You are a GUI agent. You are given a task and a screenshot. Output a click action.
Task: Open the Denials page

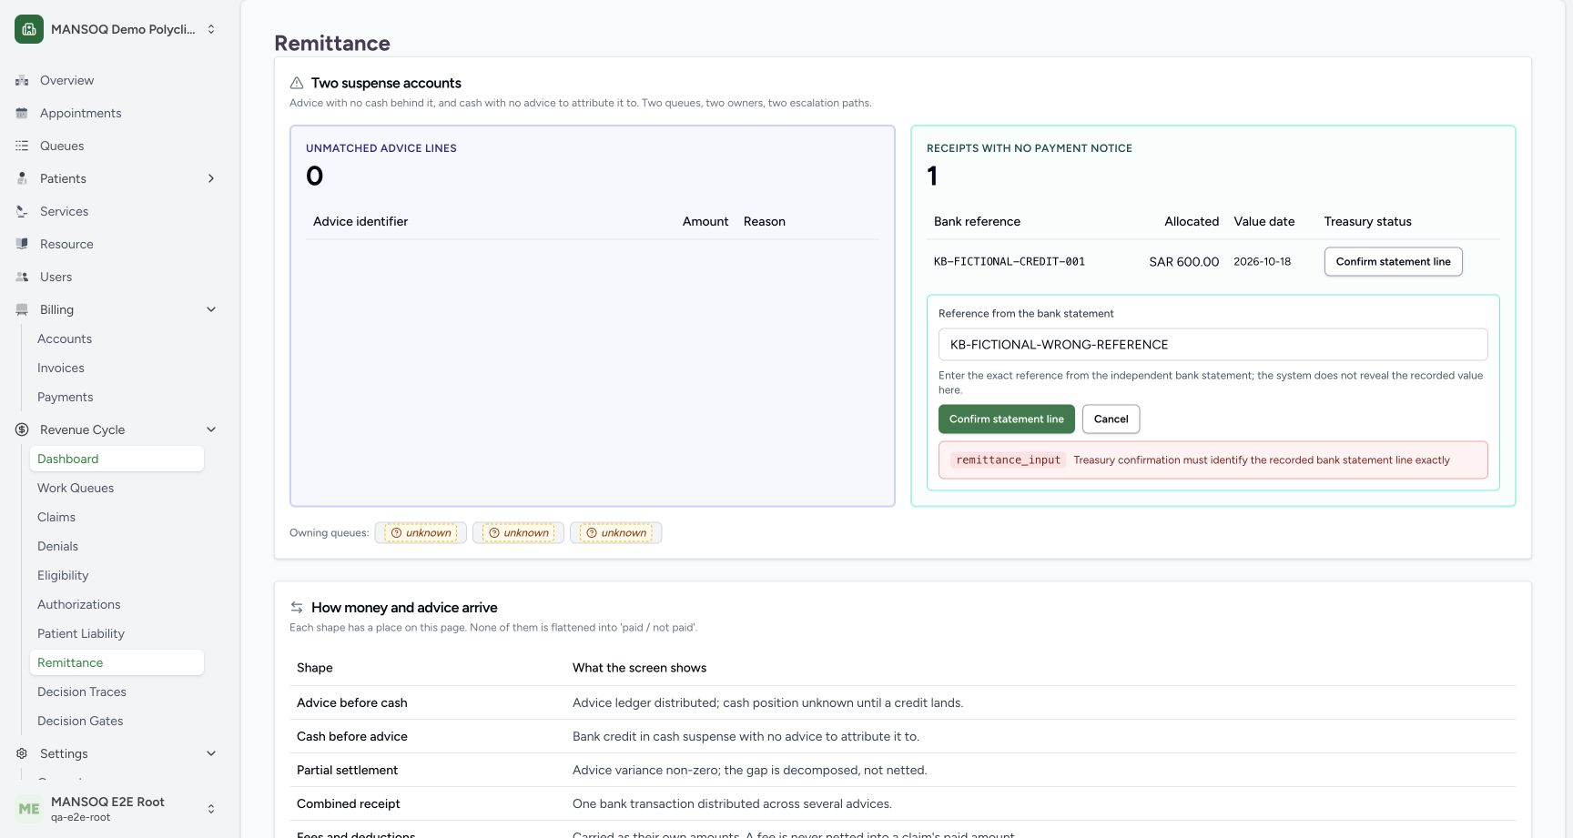pos(117,547)
